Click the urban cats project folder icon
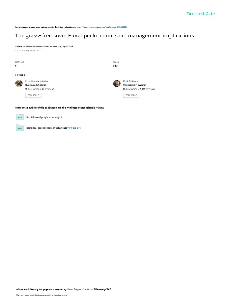Screen dimensions: 226x302 (x=20, y=128)
